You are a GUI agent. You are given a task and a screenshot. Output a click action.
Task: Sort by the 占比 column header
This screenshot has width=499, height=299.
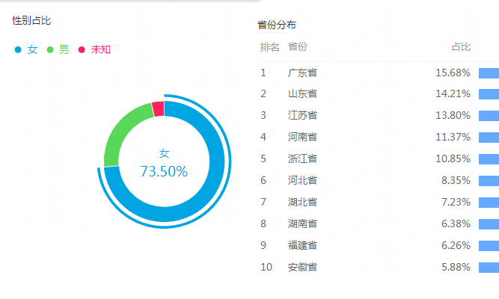[461, 47]
